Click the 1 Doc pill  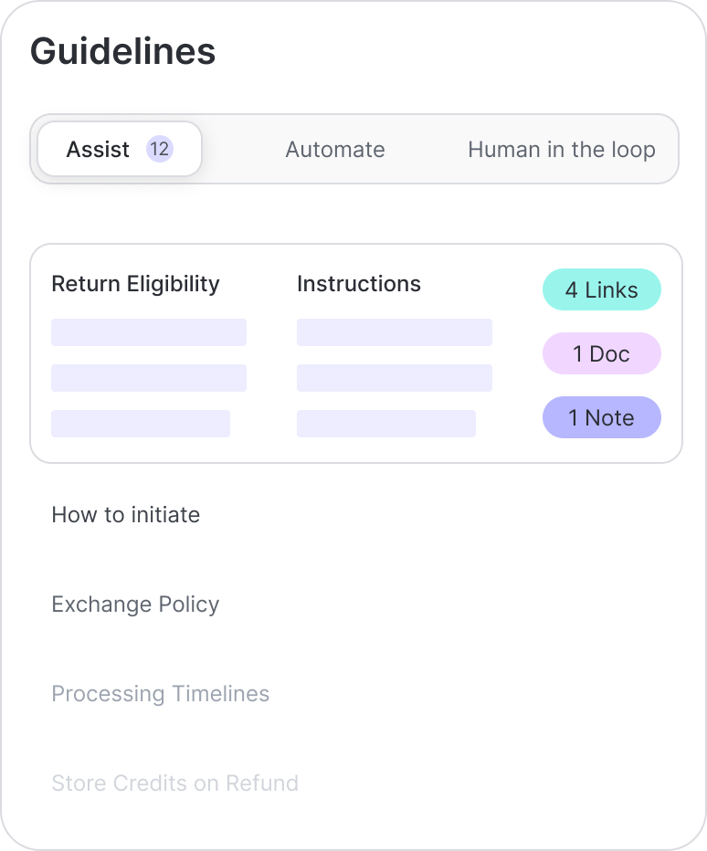point(601,353)
